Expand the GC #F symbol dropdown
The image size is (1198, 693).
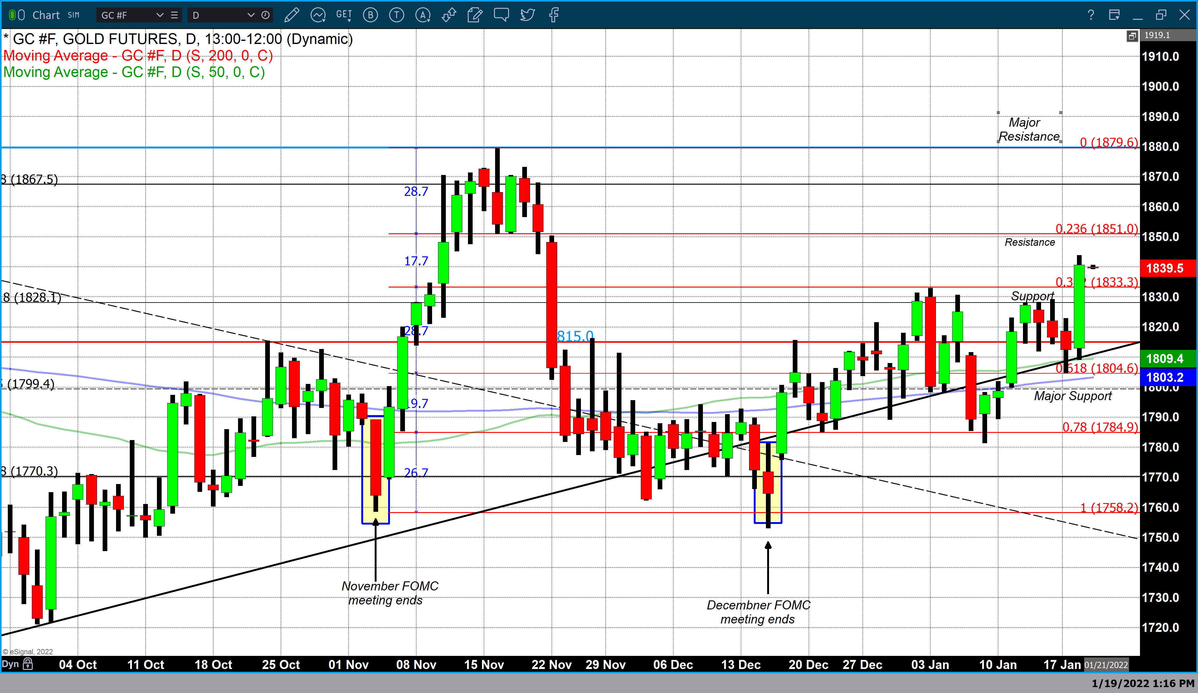pyautogui.click(x=160, y=15)
